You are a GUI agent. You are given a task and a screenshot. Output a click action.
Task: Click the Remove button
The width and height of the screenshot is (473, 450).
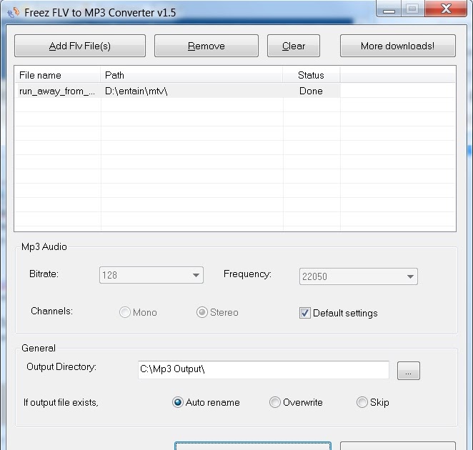pos(206,46)
